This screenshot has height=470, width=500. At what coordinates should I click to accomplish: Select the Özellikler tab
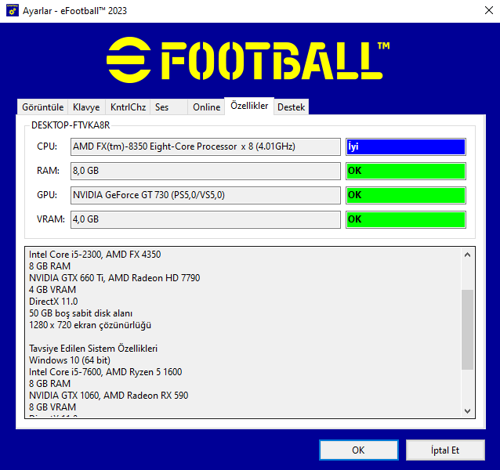click(x=249, y=106)
